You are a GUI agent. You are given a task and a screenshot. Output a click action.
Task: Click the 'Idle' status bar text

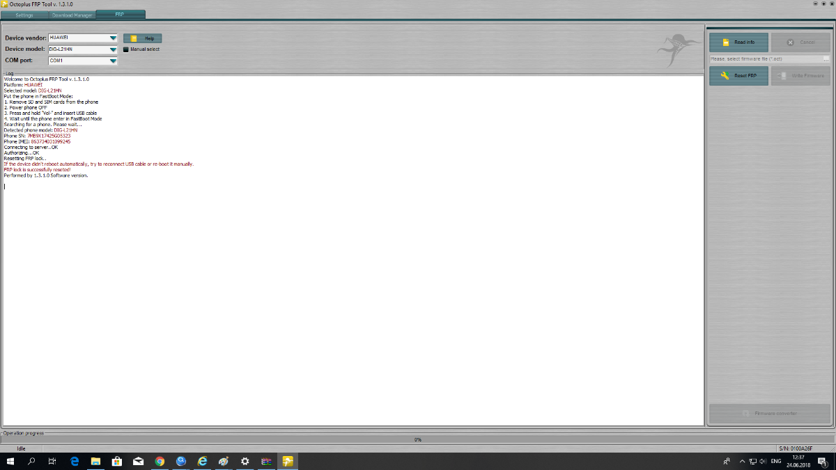pos(21,448)
